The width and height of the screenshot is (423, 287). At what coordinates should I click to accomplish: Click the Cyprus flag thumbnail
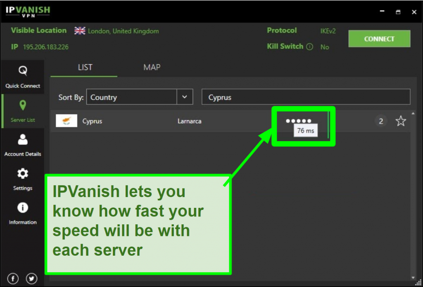pyautogui.click(x=67, y=121)
